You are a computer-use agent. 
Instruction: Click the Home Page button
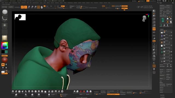pyautogui.click(x=4, y=7)
